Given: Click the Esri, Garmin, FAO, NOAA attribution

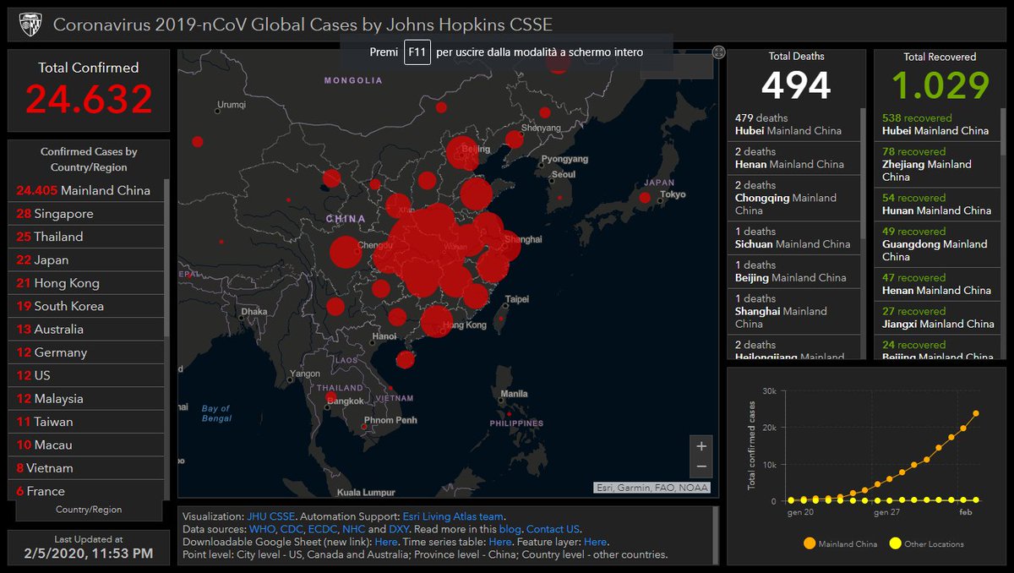Looking at the screenshot, I should (x=651, y=487).
